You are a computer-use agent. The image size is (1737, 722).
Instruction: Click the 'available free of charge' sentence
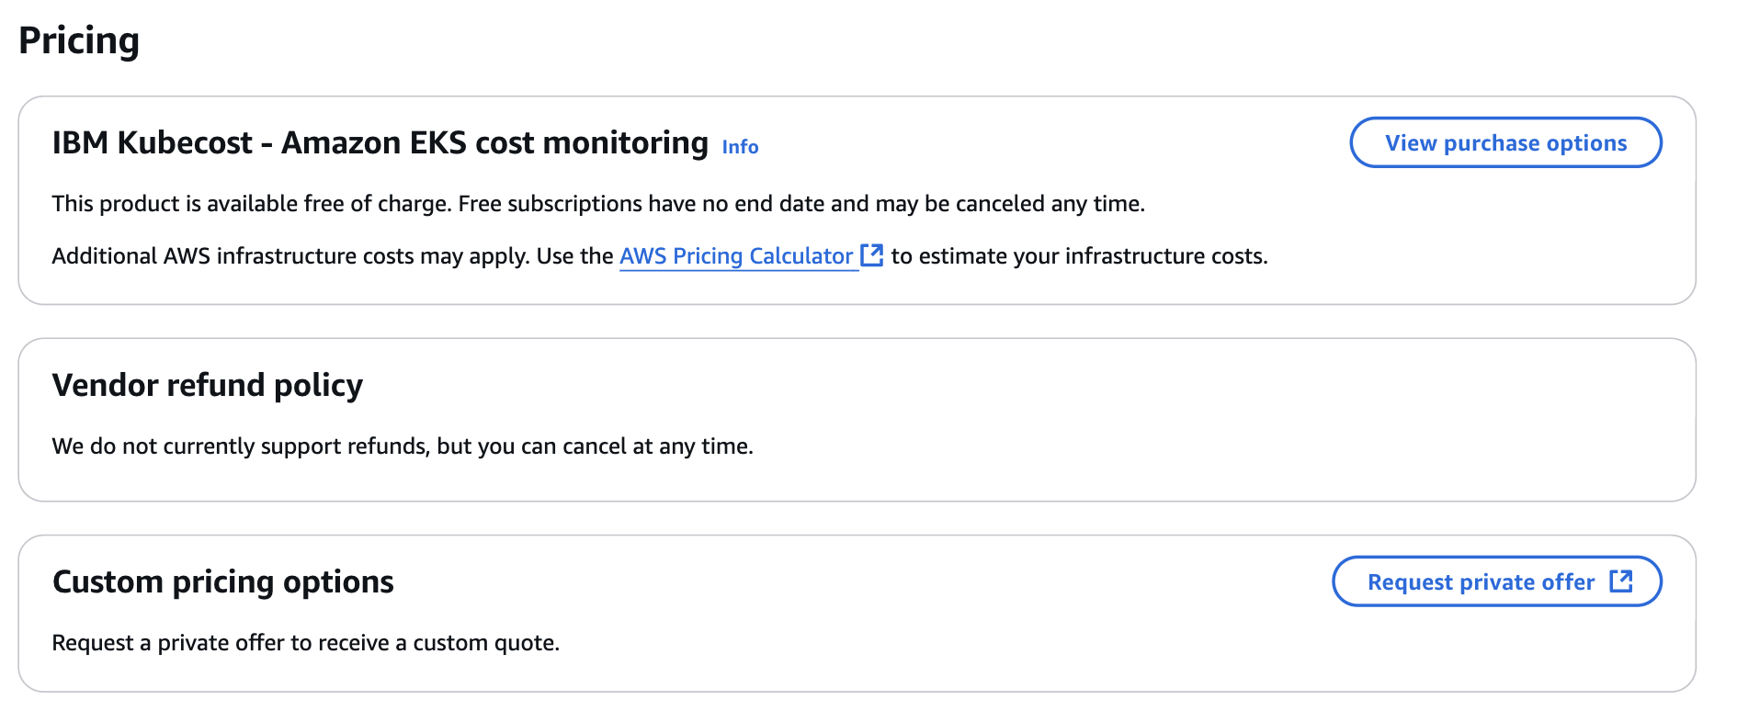pyautogui.click(x=252, y=204)
